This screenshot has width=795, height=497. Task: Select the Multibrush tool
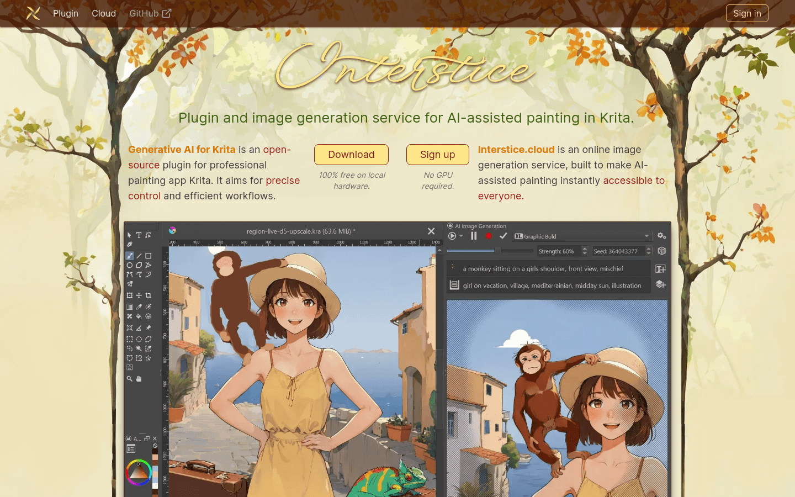click(130, 284)
